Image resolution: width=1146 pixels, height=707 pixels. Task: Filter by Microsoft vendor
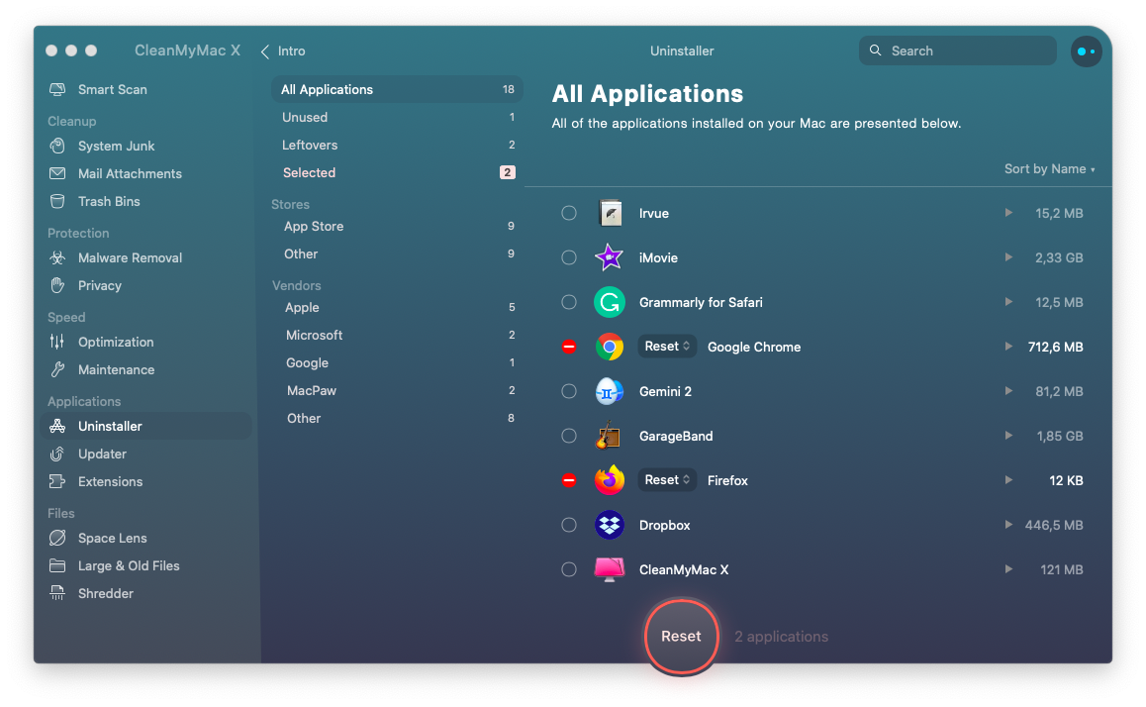(x=397, y=335)
